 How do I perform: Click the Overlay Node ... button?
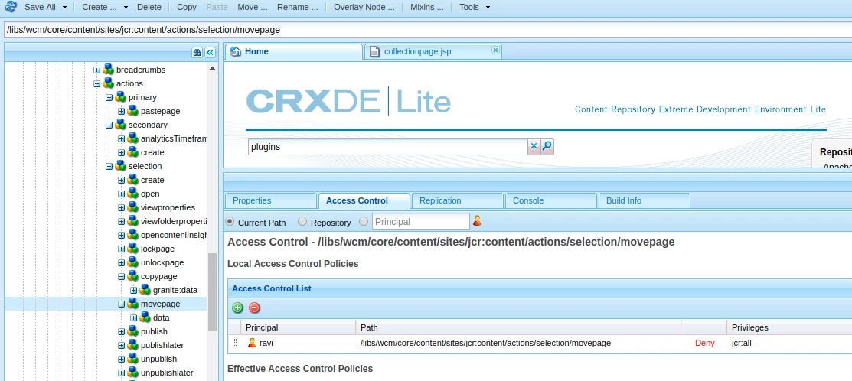364,7
